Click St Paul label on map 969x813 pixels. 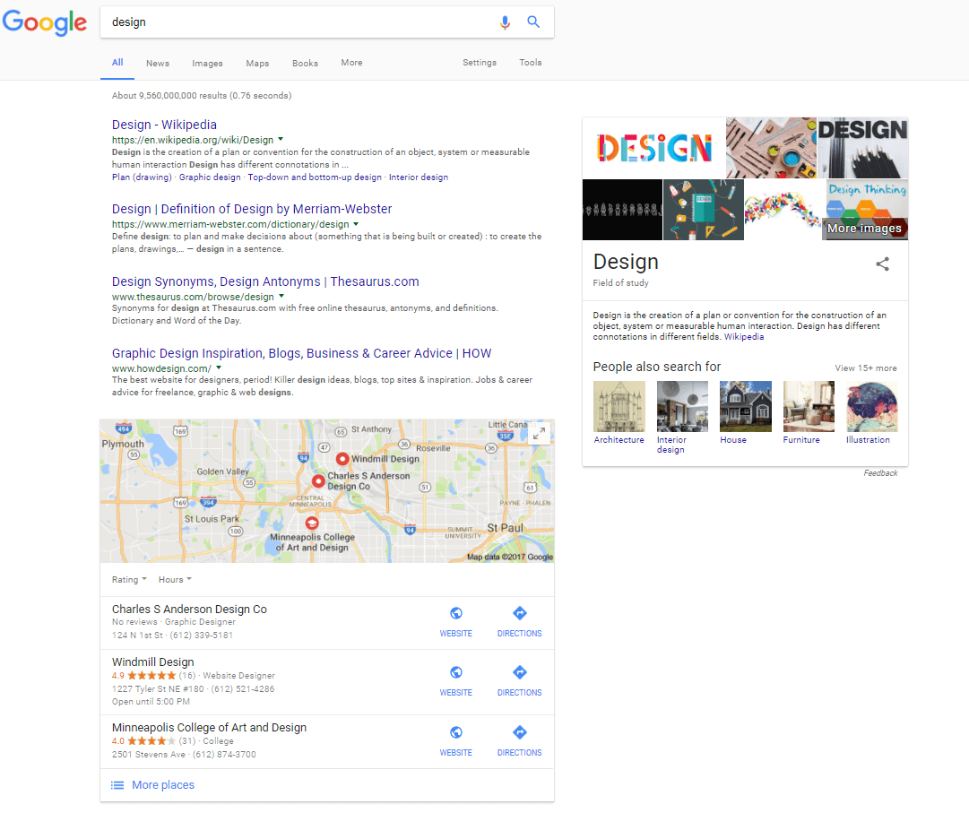point(505,528)
